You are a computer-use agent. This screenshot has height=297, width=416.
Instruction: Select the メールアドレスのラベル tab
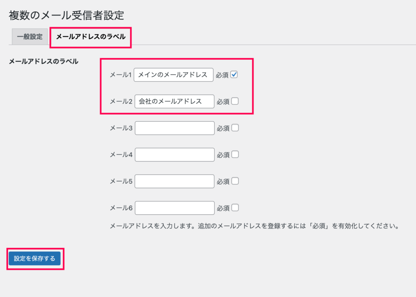pyautogui.click(x=91, y=37)
